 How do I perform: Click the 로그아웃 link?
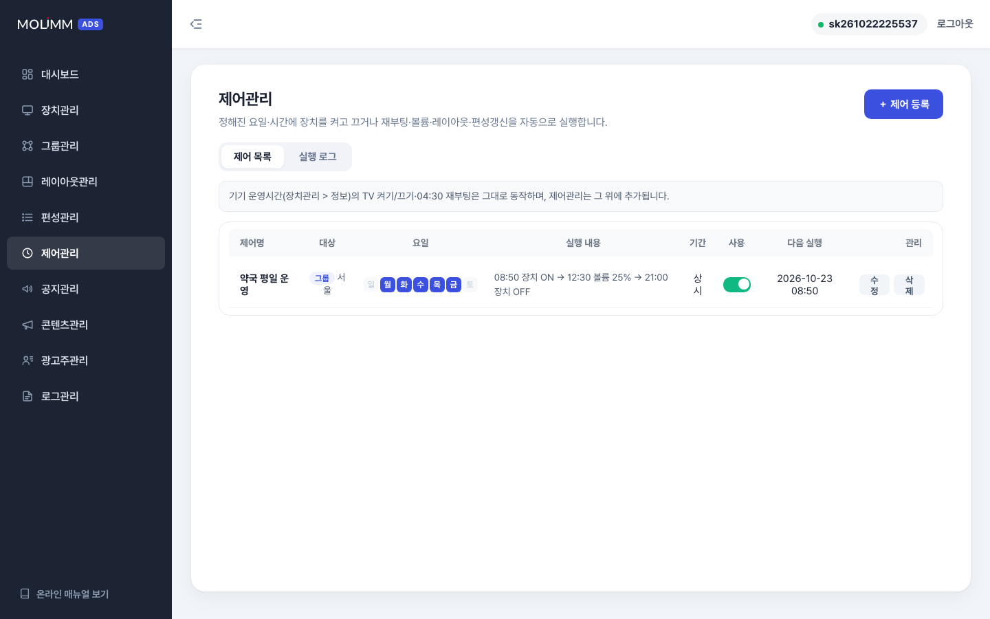point(955,24)
